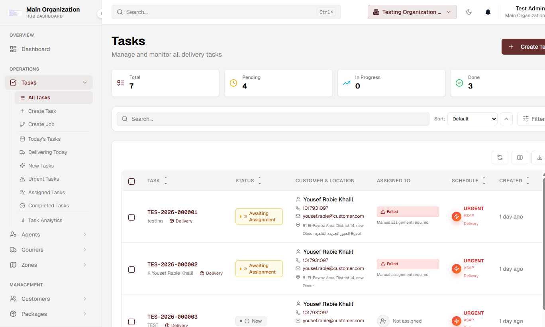Check the box for task TES-2026-000002
Image resolution: width=545 pixels, height=327 pixels.
(x=131, y=270)
